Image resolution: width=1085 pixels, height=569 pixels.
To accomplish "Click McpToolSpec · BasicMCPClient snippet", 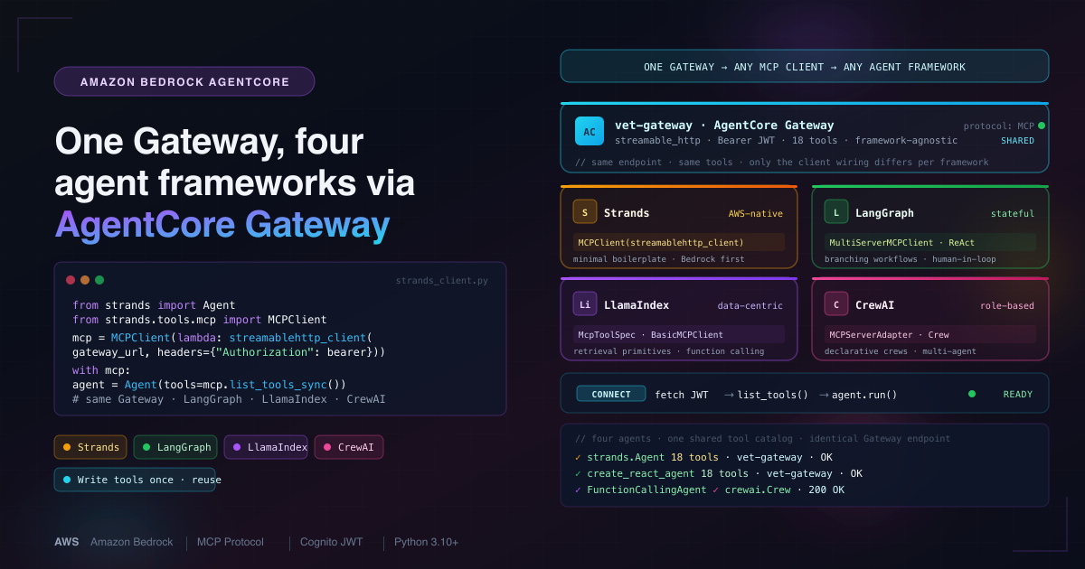I will 679,334.
